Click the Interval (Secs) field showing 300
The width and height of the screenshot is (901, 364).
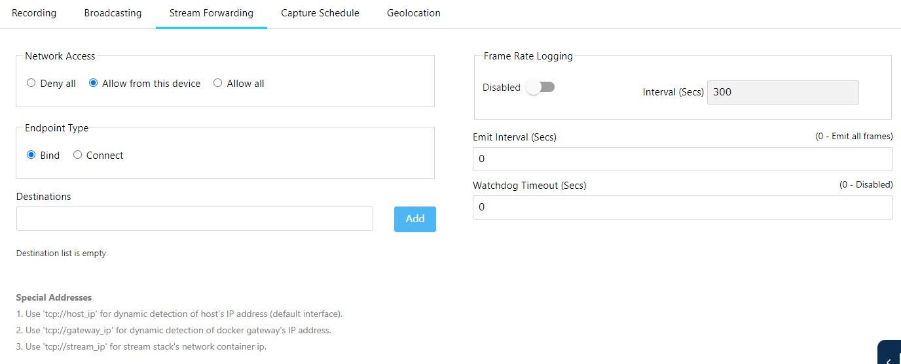click(782, 92)
